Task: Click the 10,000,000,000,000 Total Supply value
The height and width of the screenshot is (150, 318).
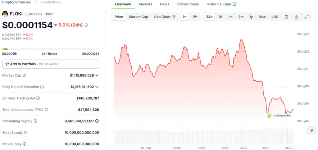Action: click(82, 133)
